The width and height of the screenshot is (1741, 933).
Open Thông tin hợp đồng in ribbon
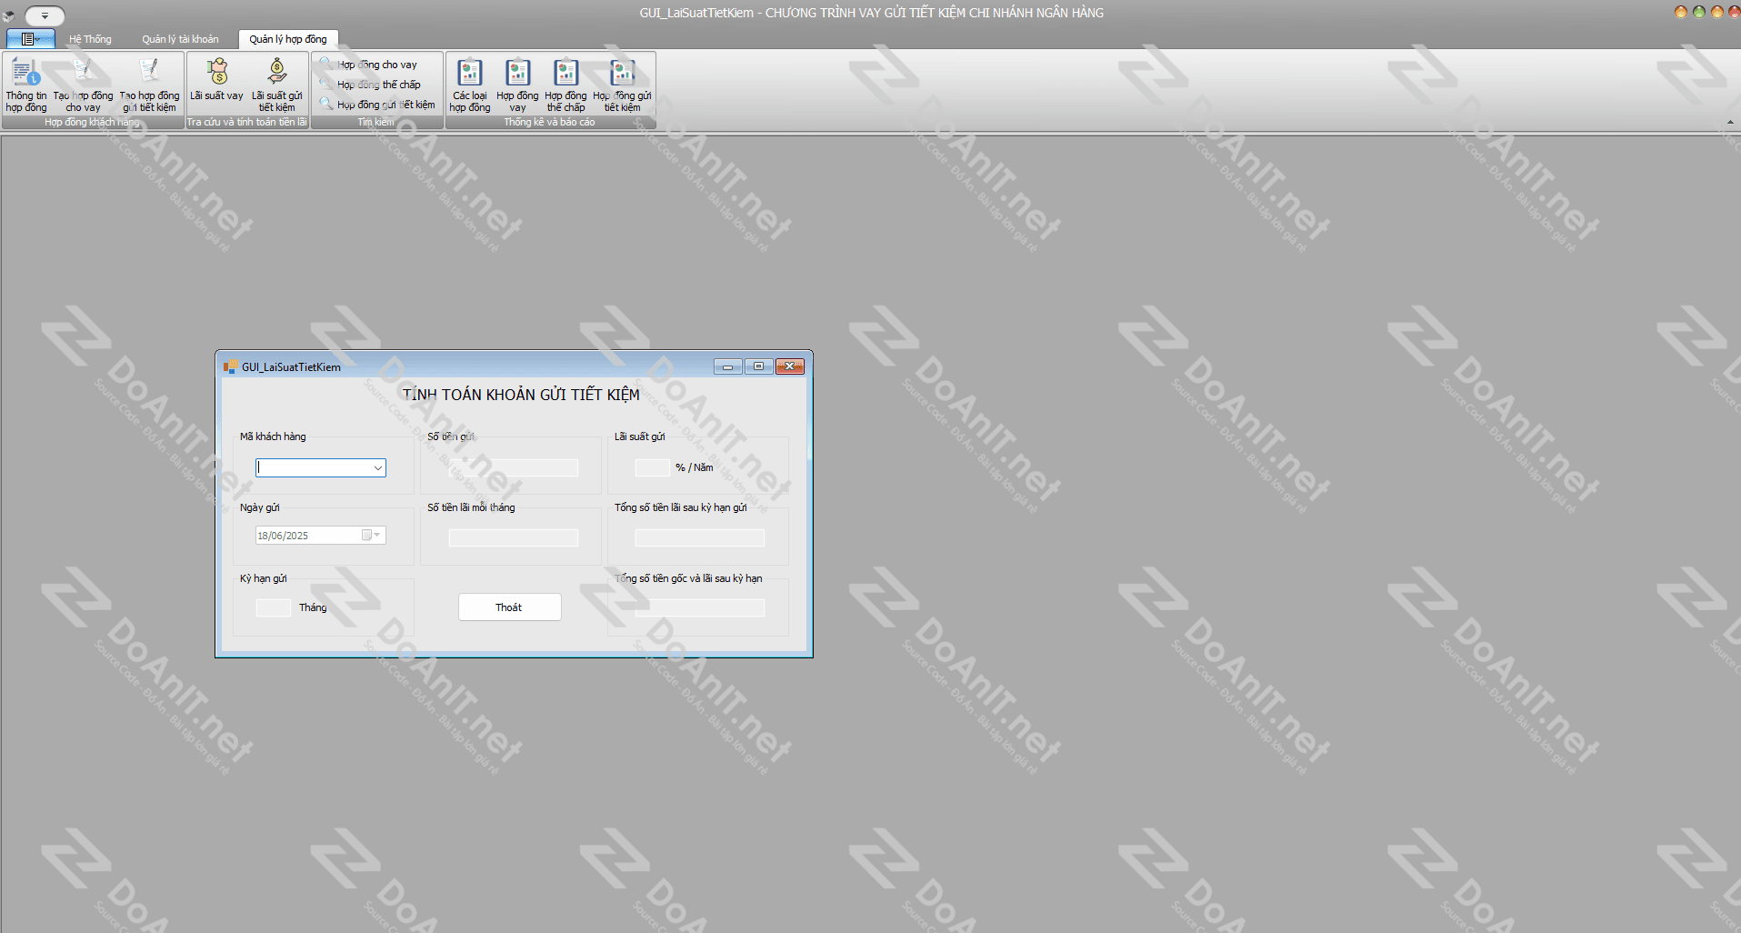coord(26,85)
